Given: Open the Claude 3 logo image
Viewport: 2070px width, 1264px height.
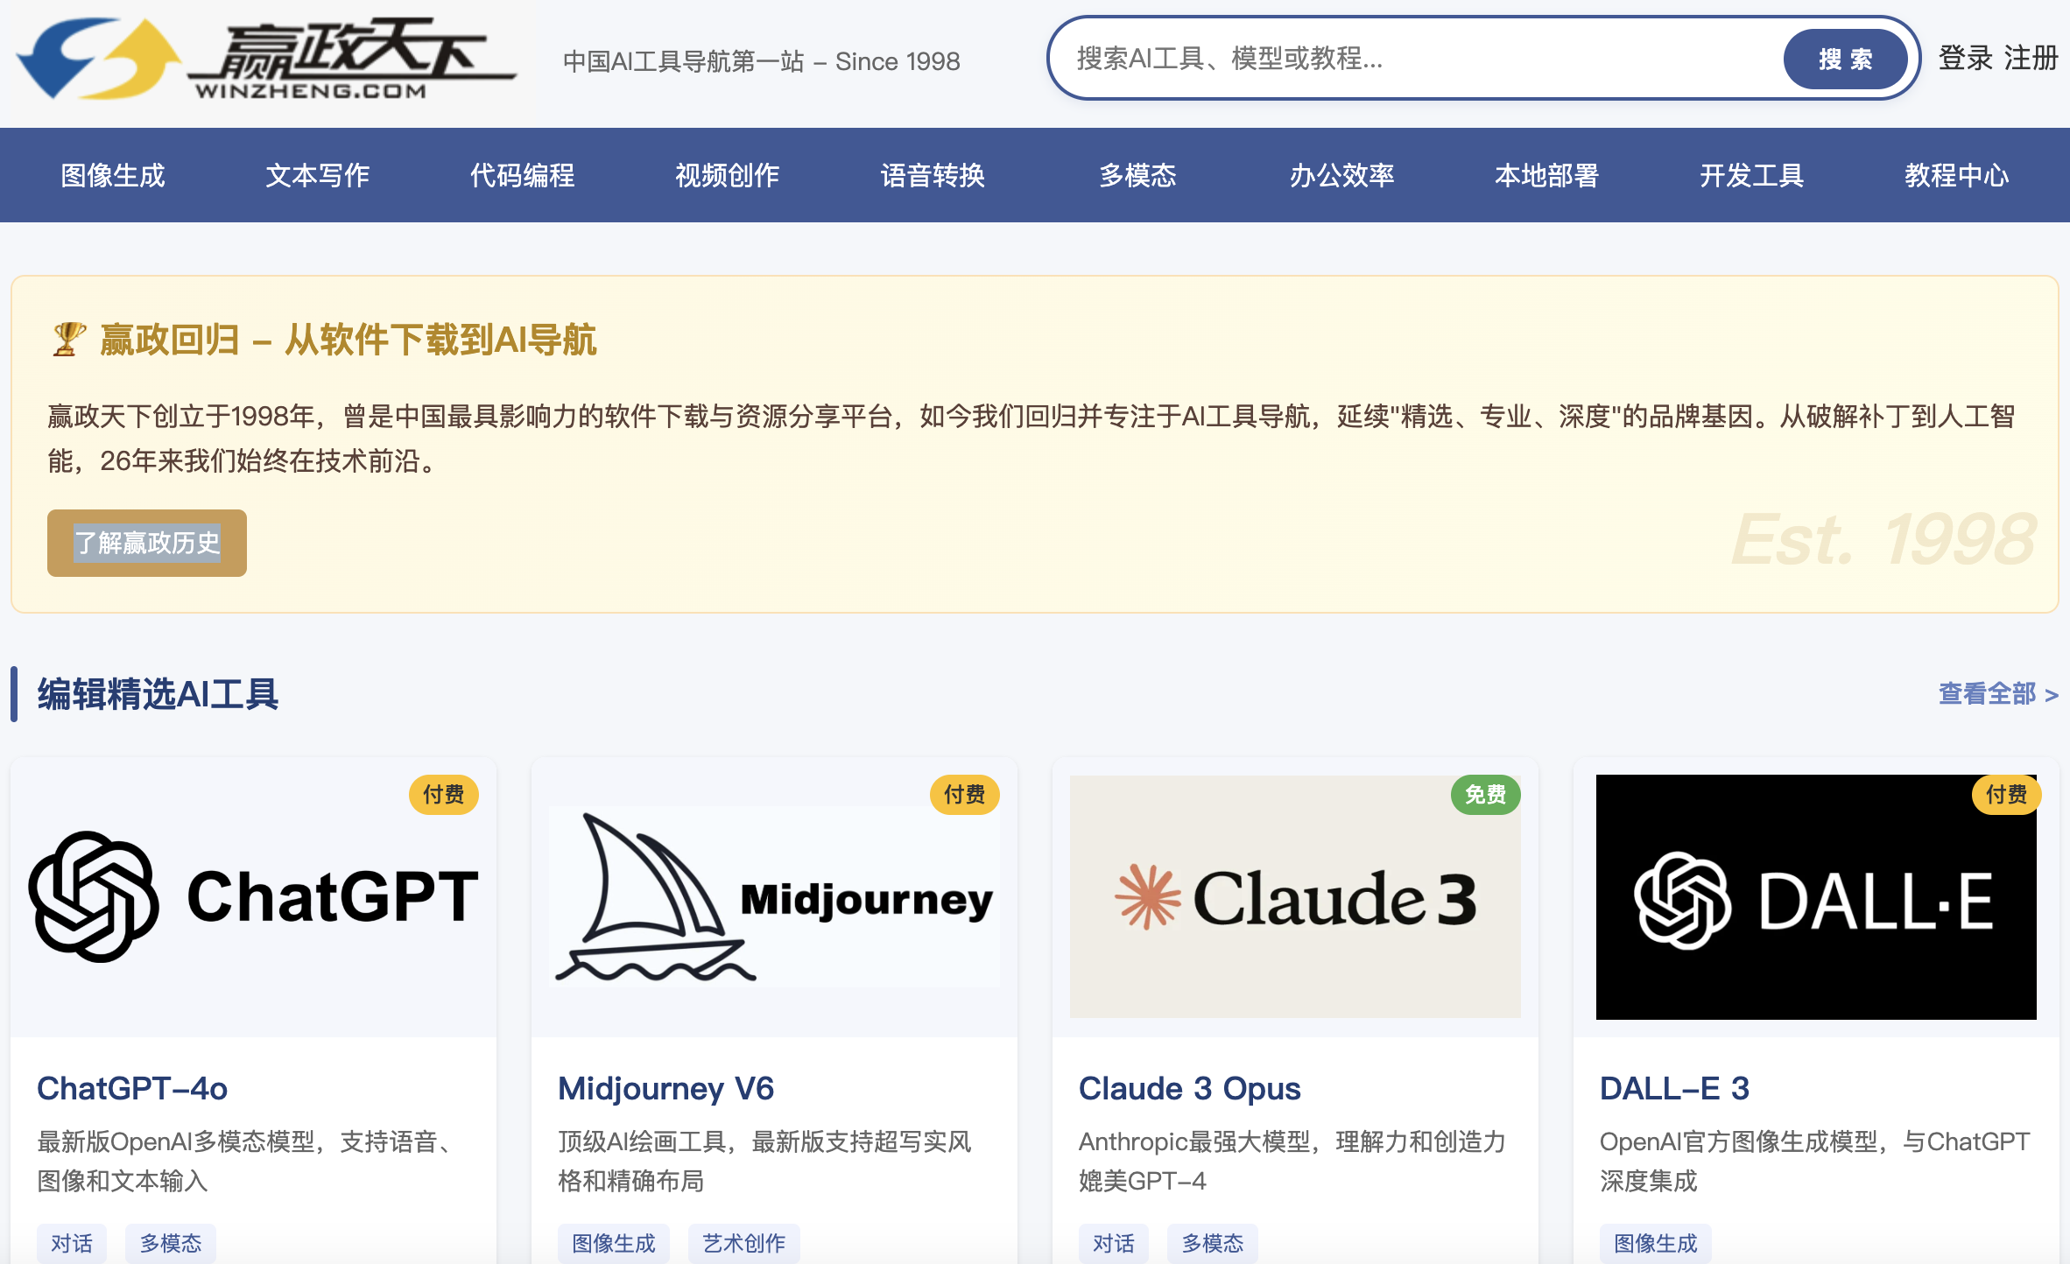Looking at the screenshot, I should coord(1294,896).
